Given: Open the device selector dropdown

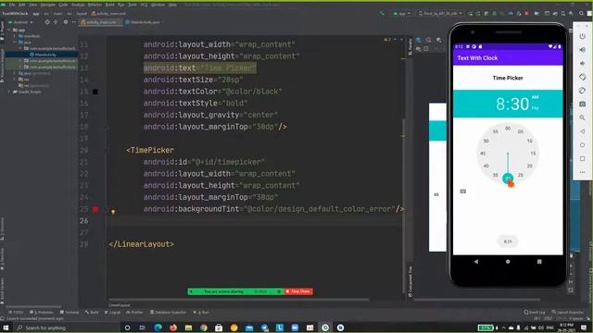Looking at the screenshot, I should pyautogui.click(x=440, y=14).
